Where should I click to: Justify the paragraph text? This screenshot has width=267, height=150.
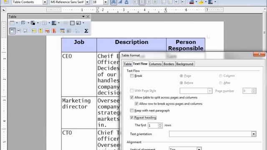[155, 2]
